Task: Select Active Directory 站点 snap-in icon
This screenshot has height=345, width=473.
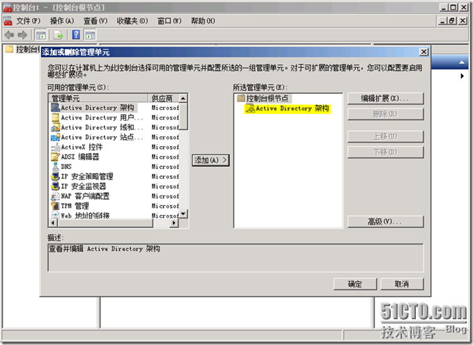Action: coord(56,137)
